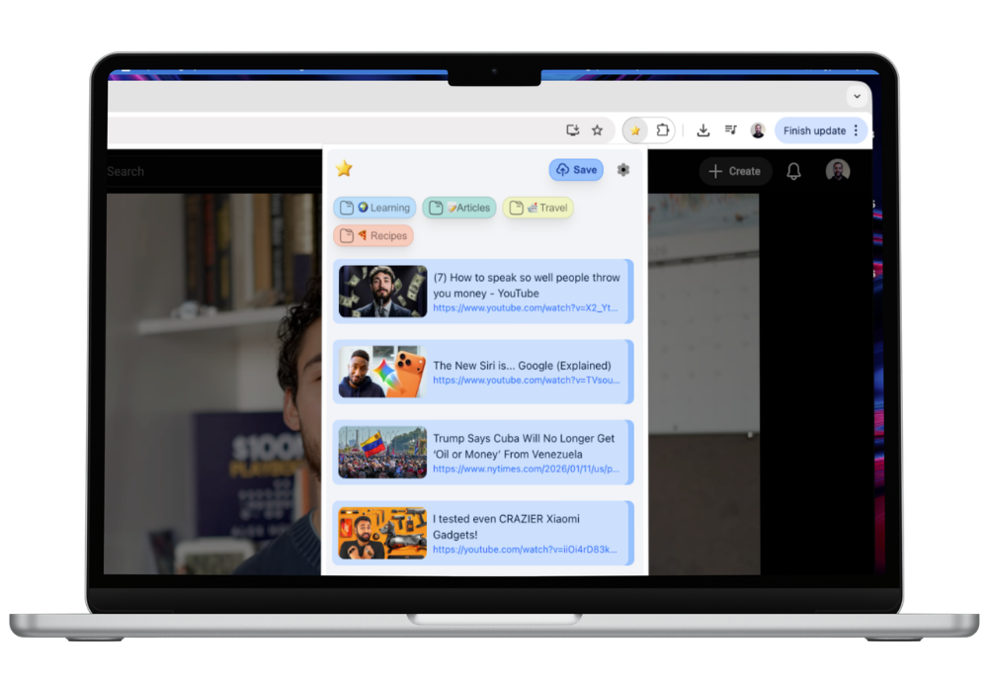Toggle the Recipes category filter chip
The height and width of the screenshot is (692, 988).
373,235
